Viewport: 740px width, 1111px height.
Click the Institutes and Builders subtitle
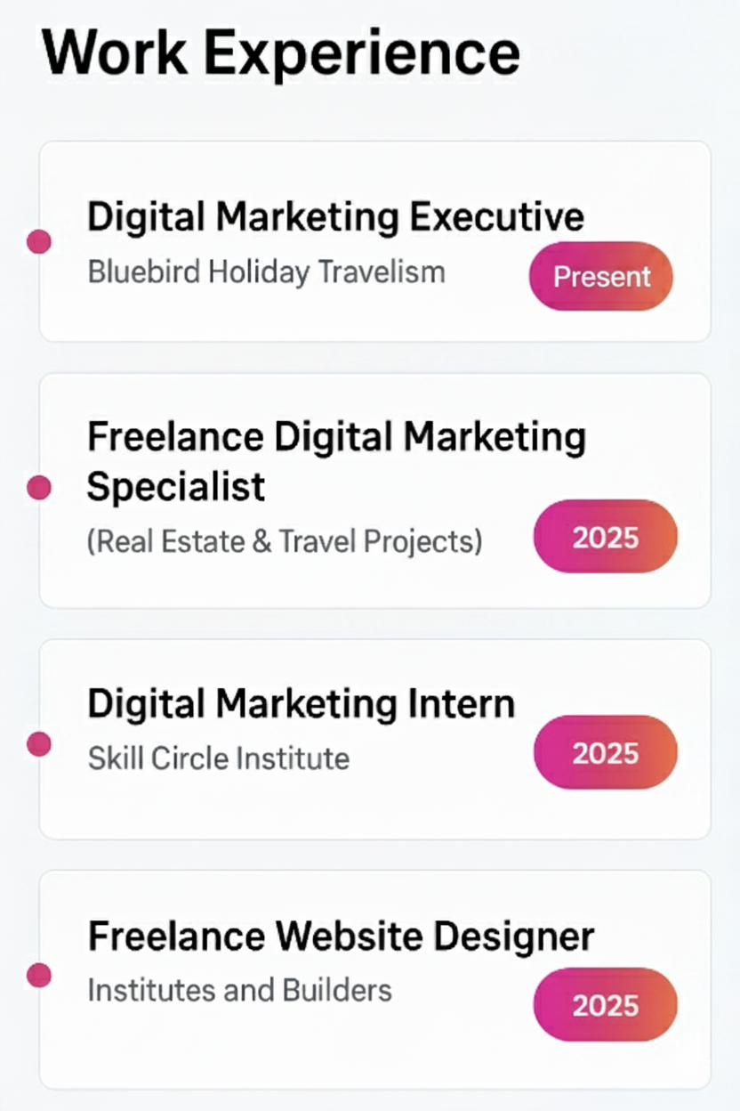[x=239, y=990]
